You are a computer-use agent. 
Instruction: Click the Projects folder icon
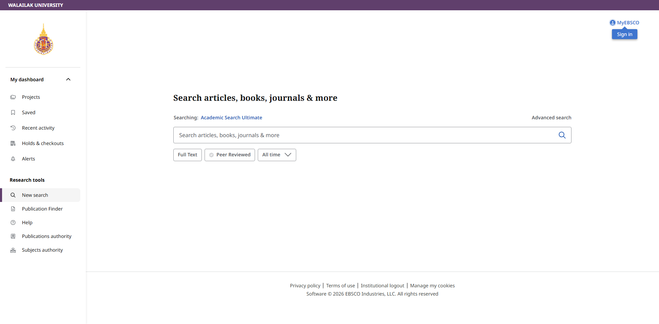(x=13, y=97)
